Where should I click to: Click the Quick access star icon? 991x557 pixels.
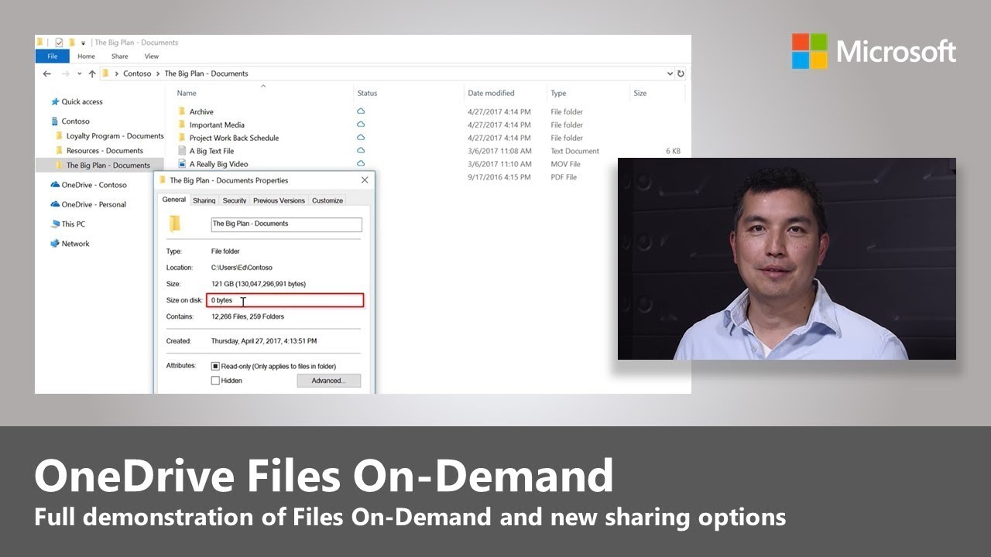click(x=55, y=102)
